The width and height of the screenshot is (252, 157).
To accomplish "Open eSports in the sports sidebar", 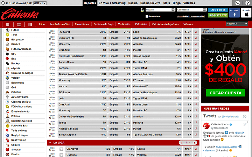I will click(x=24, y=68).
